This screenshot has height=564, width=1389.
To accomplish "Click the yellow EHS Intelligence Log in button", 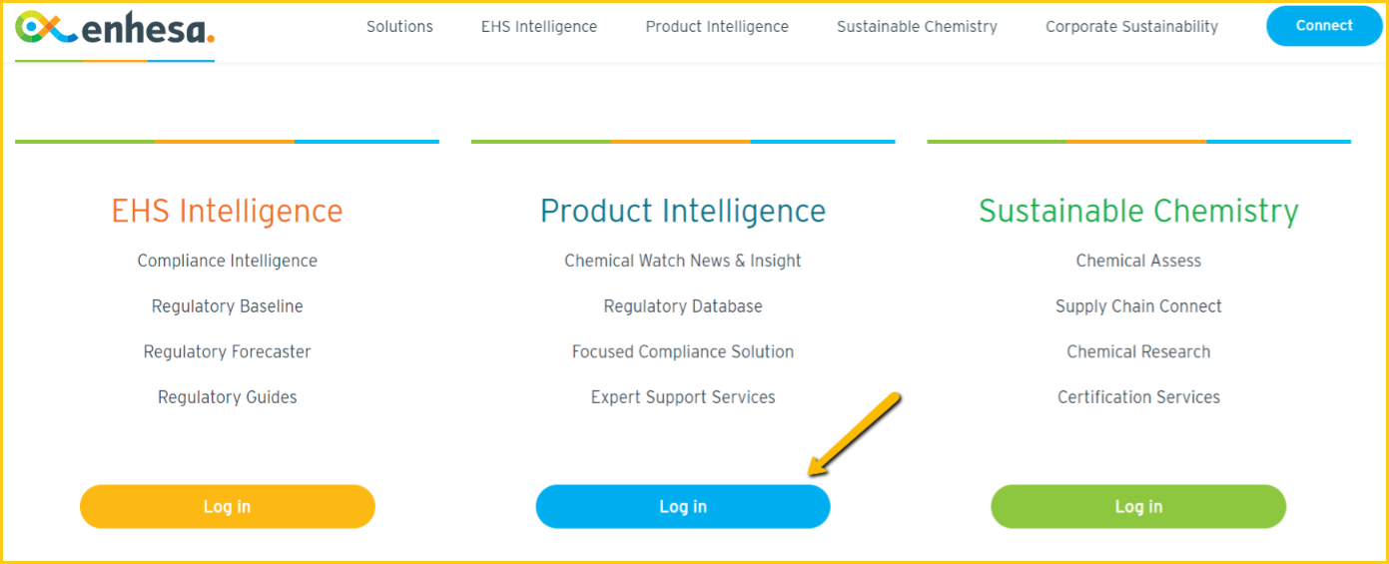I will (x=228, y=506).
